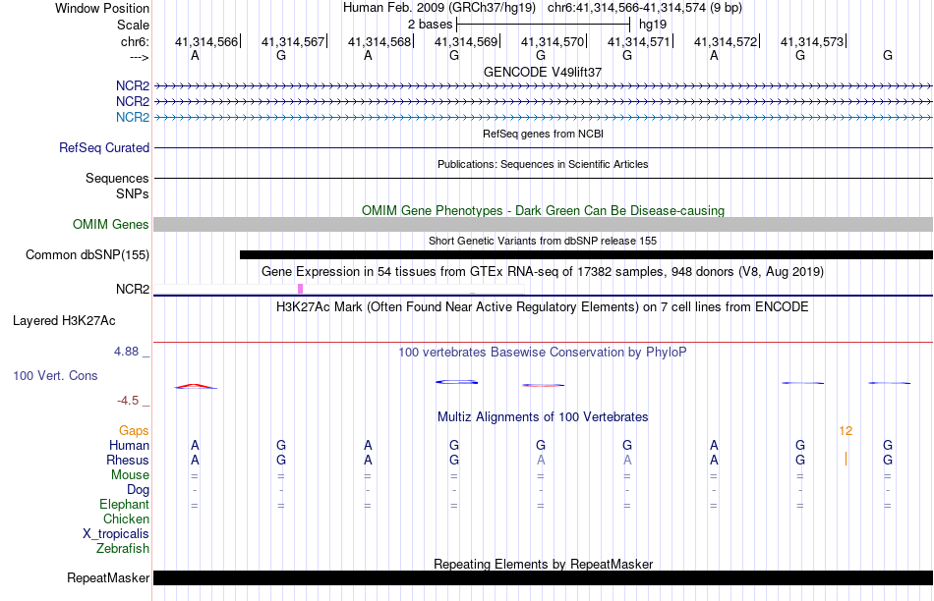
Task: Click the Common dbSNP(155) track label
Action: [88, 254]
